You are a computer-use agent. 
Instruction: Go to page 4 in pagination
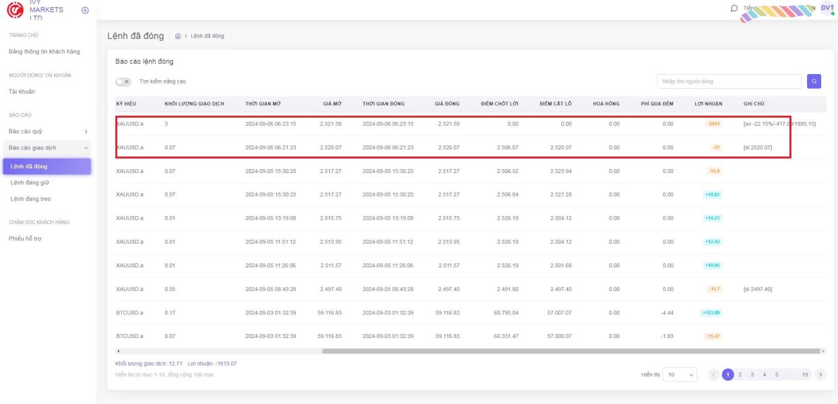pyautogui.click(x=764, y=375)
